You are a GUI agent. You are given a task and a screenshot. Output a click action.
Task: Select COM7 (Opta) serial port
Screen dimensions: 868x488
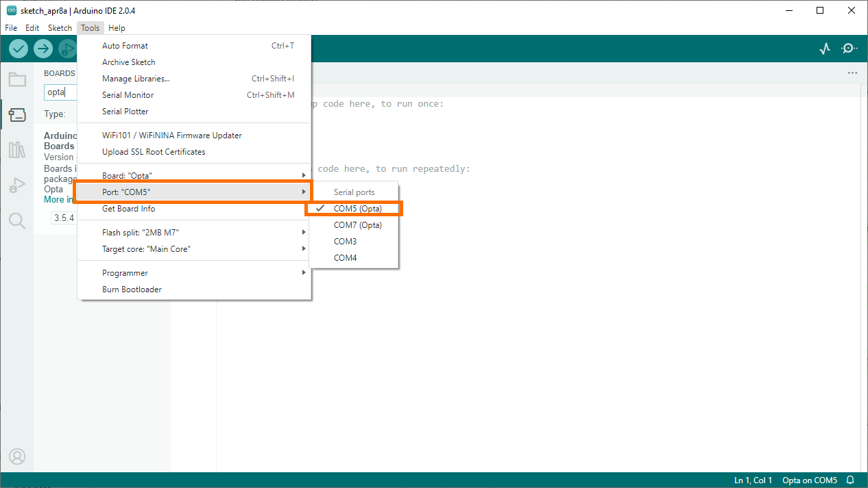coord(354,225)
